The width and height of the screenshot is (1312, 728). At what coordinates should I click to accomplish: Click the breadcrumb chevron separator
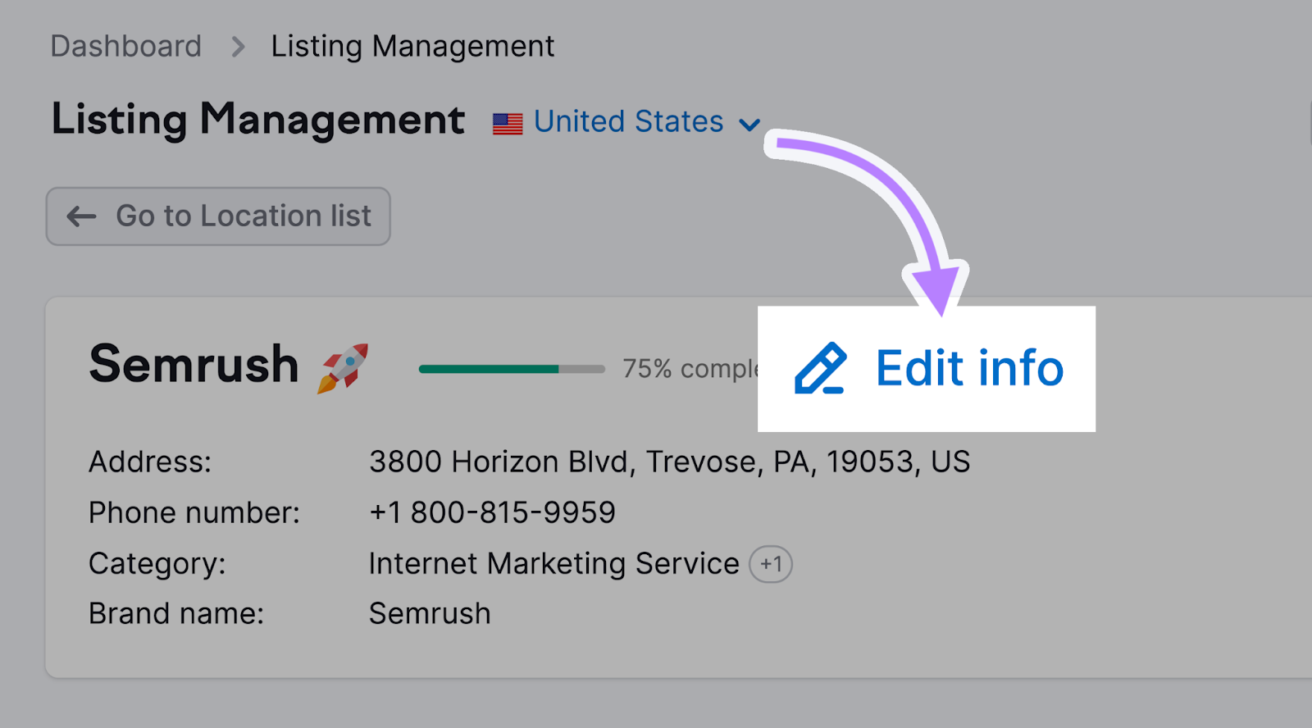click(238, 47)
